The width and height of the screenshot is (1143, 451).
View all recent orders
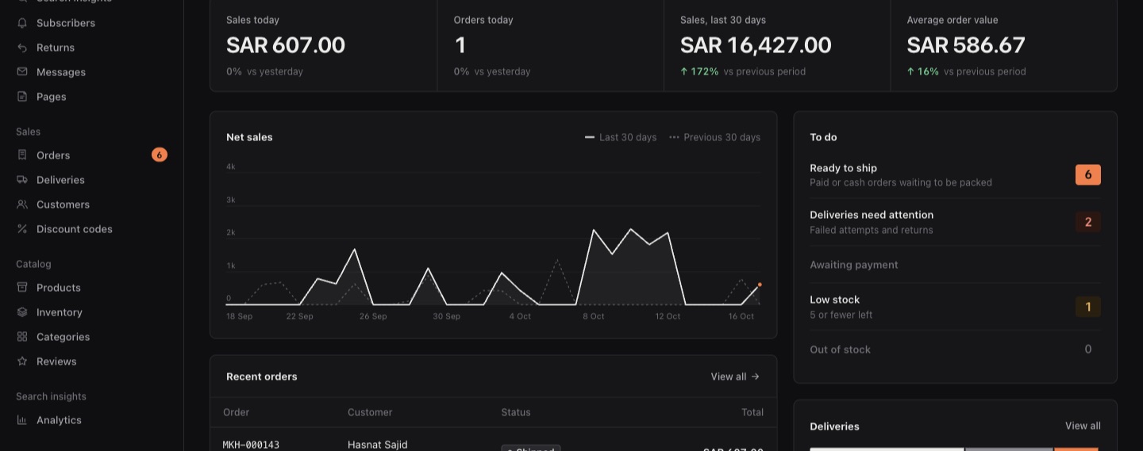click(735, 376)
